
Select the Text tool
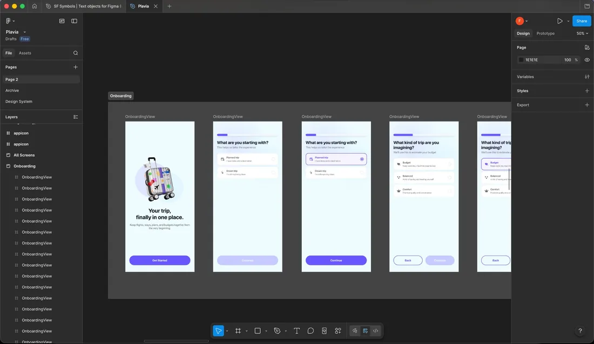(296, 330)
